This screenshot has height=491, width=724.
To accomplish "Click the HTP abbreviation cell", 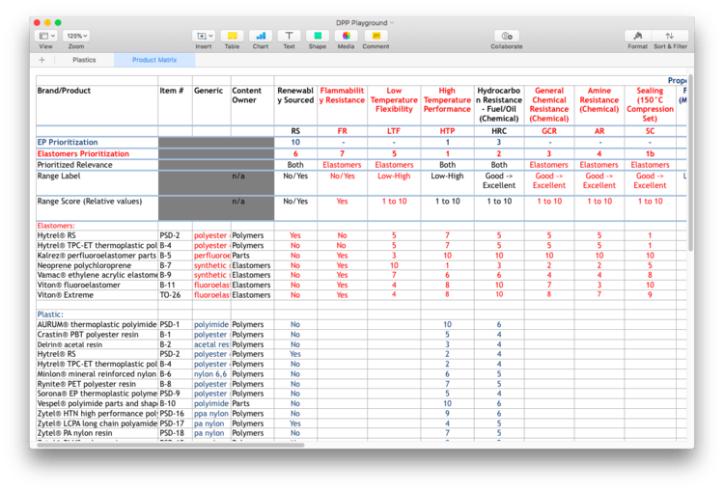I will pos(447,131).
